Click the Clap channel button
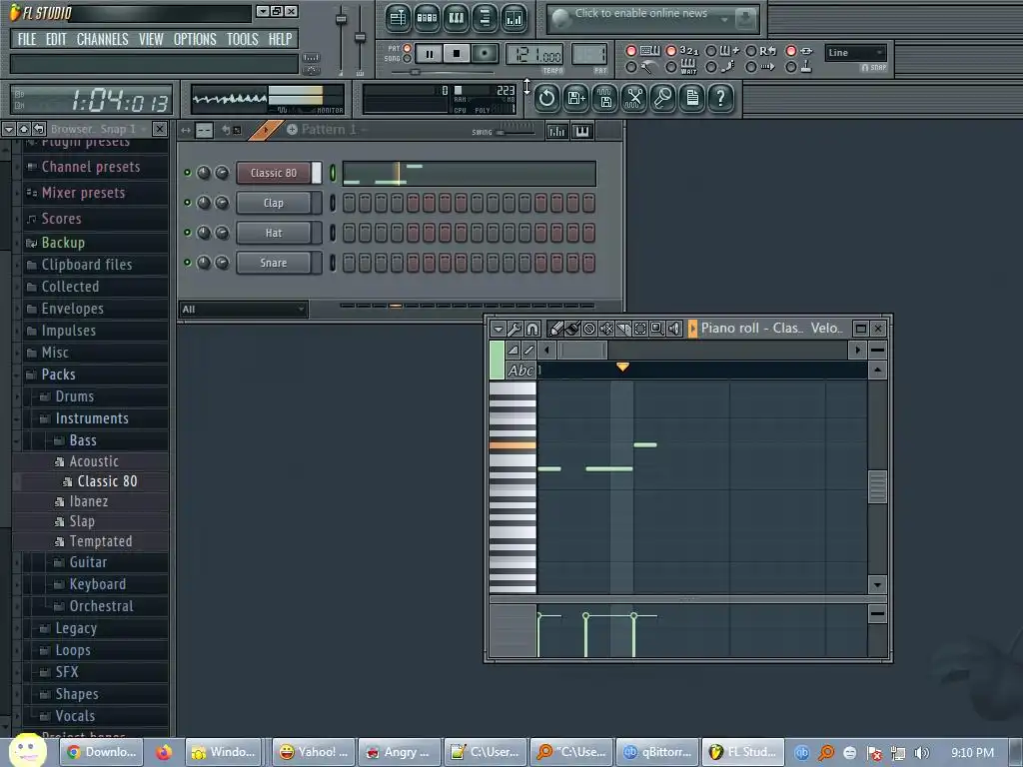Screen dimensions: 1023x767 click(274, 203)
